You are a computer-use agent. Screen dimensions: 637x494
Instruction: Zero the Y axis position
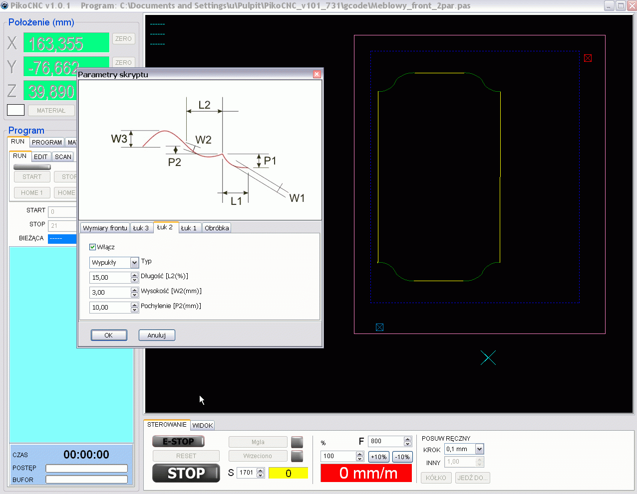[x=123, y=62]
